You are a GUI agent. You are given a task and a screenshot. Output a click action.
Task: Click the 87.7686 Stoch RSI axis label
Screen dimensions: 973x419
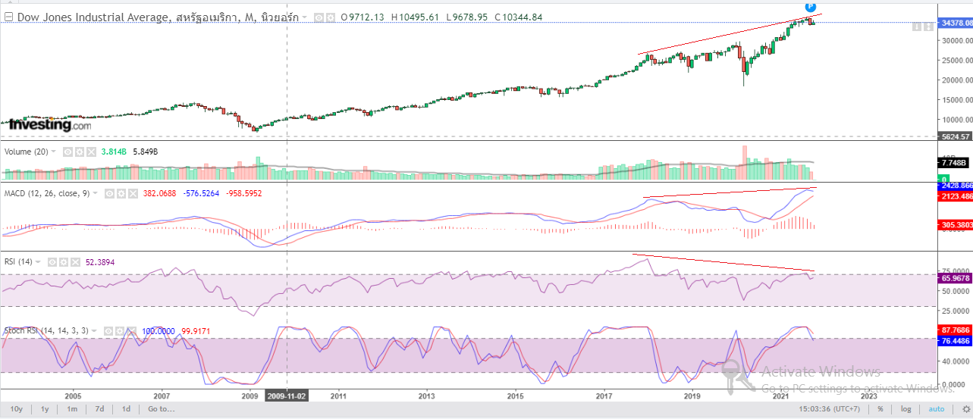956,330
